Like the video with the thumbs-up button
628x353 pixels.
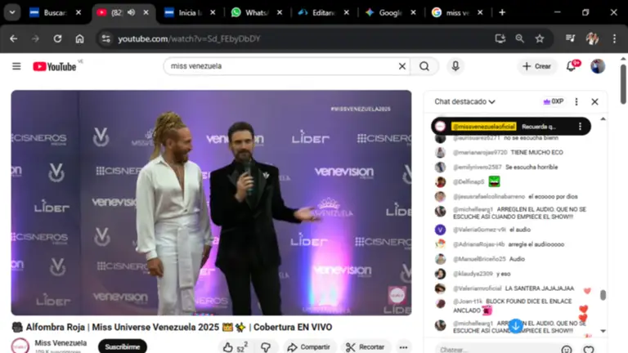[x=235, y=347]
